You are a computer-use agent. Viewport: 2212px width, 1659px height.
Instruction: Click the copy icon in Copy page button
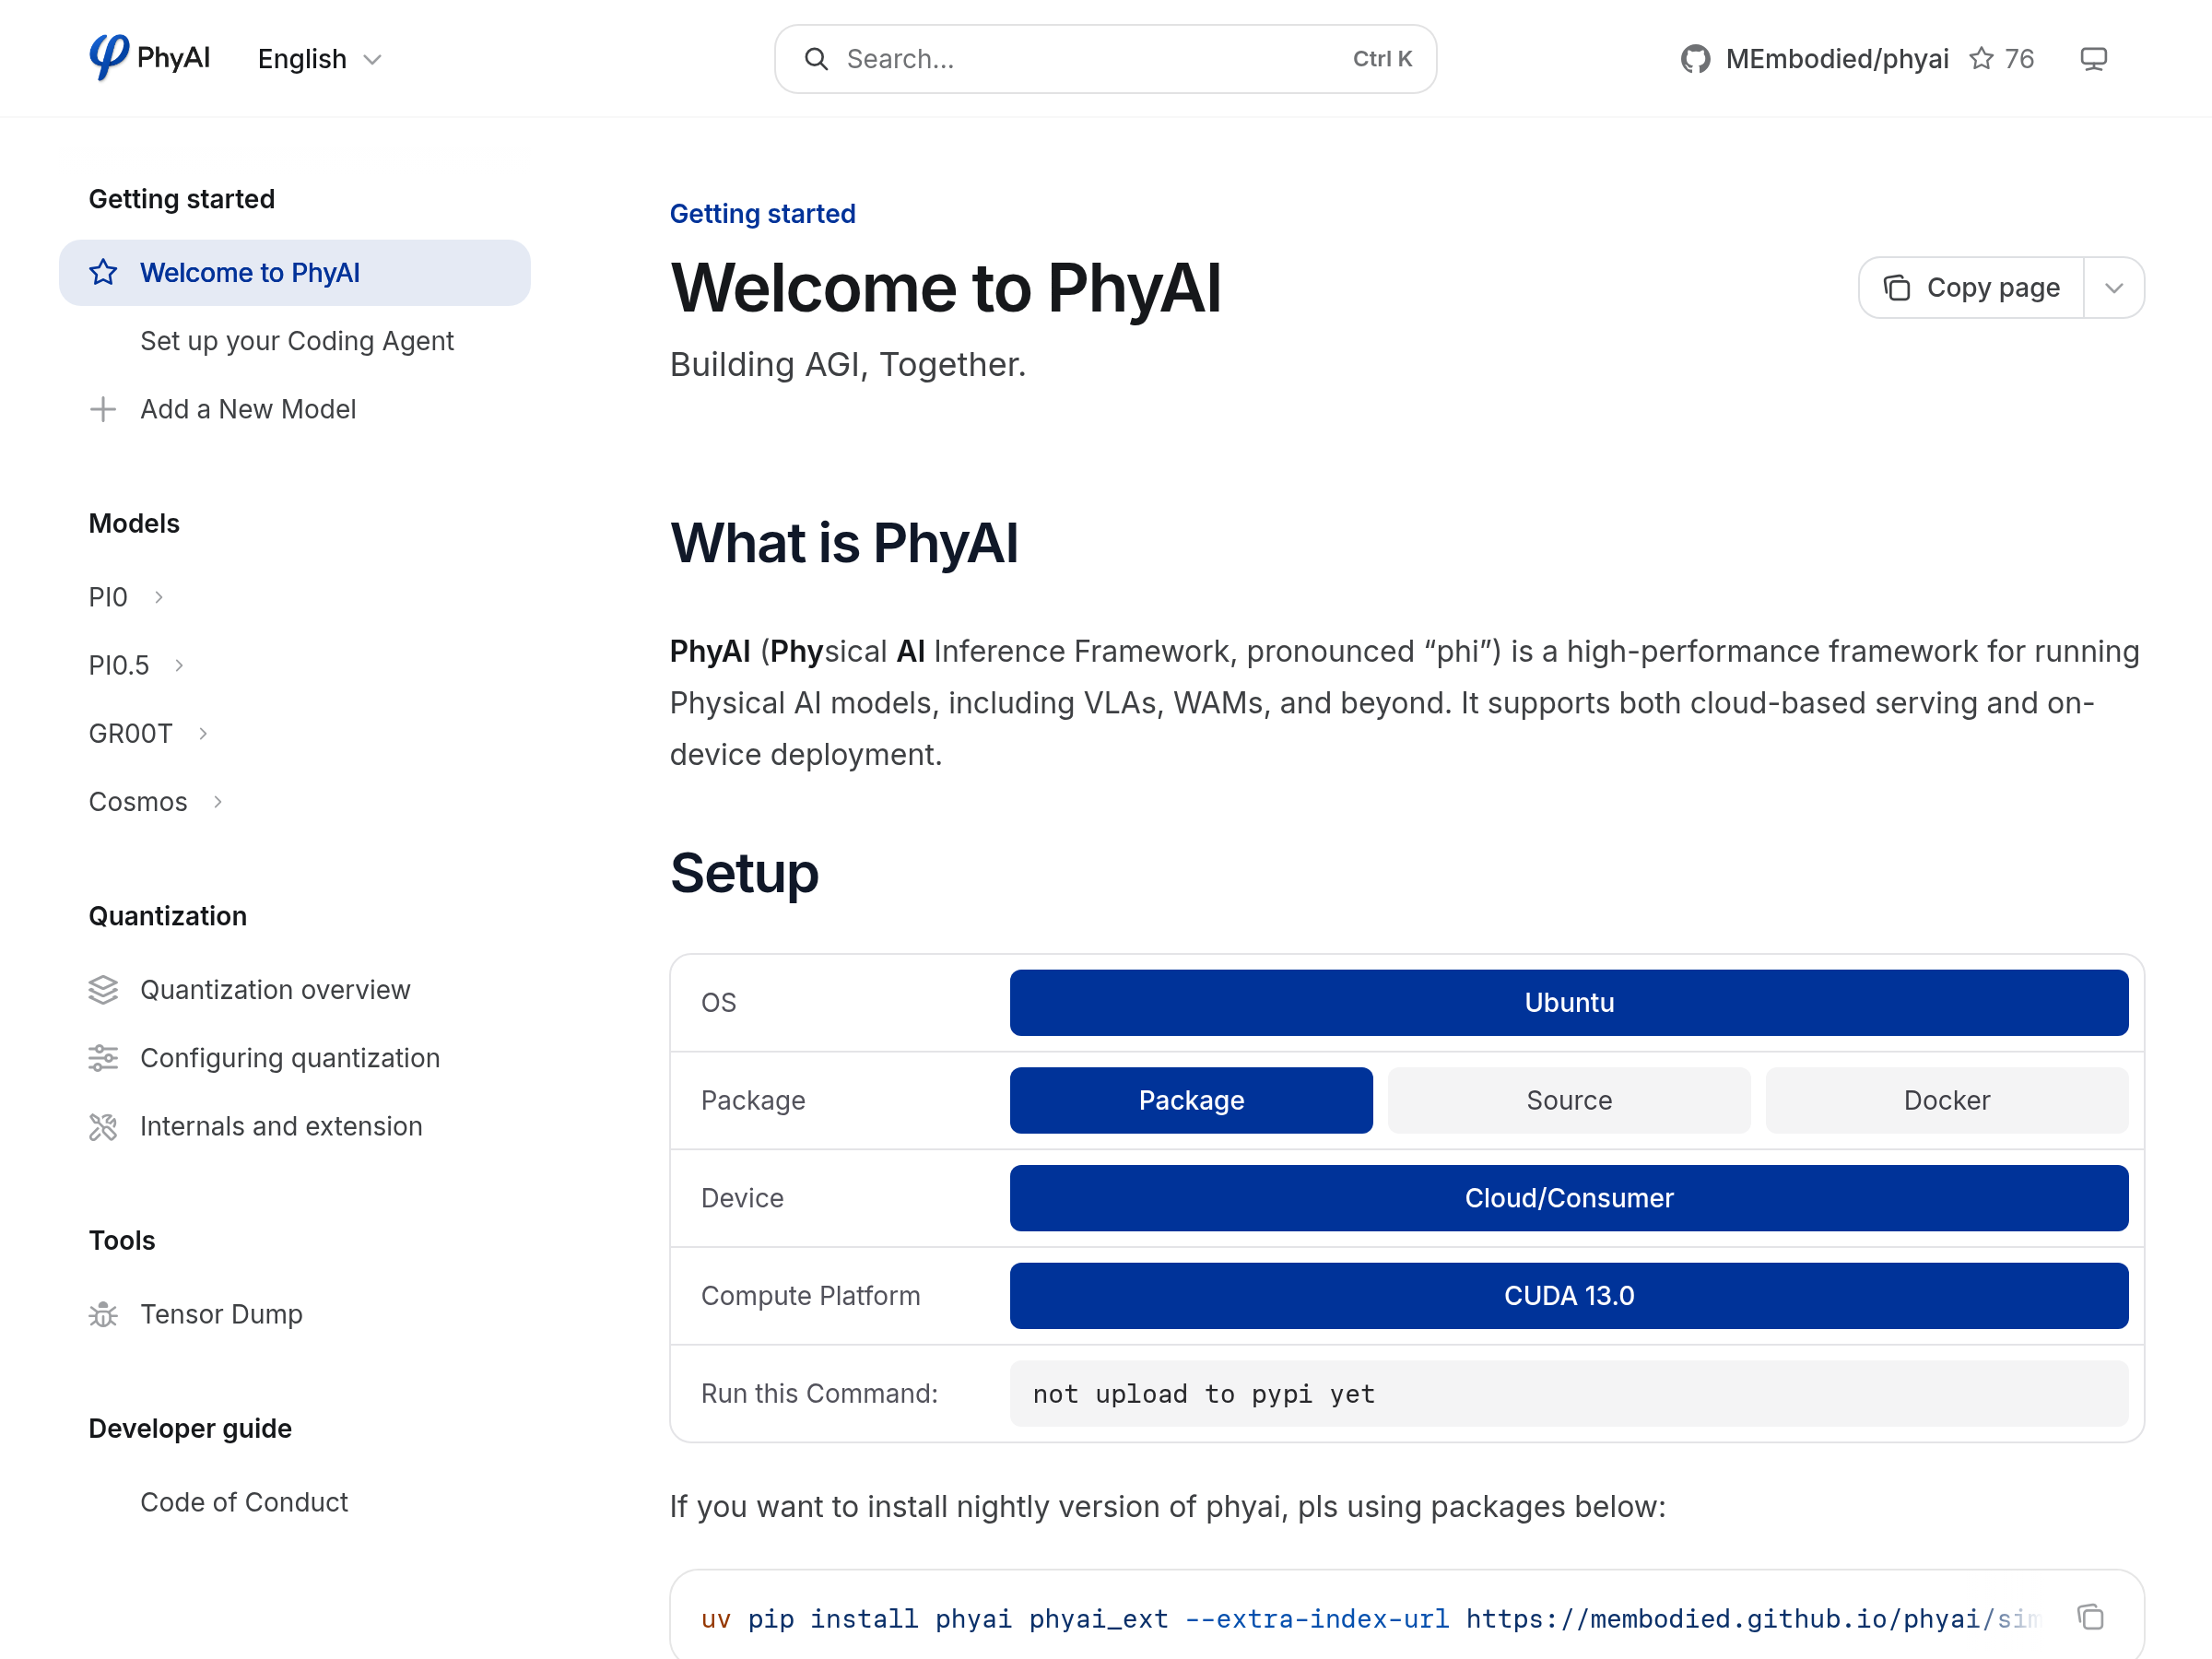click(1896, 288)
